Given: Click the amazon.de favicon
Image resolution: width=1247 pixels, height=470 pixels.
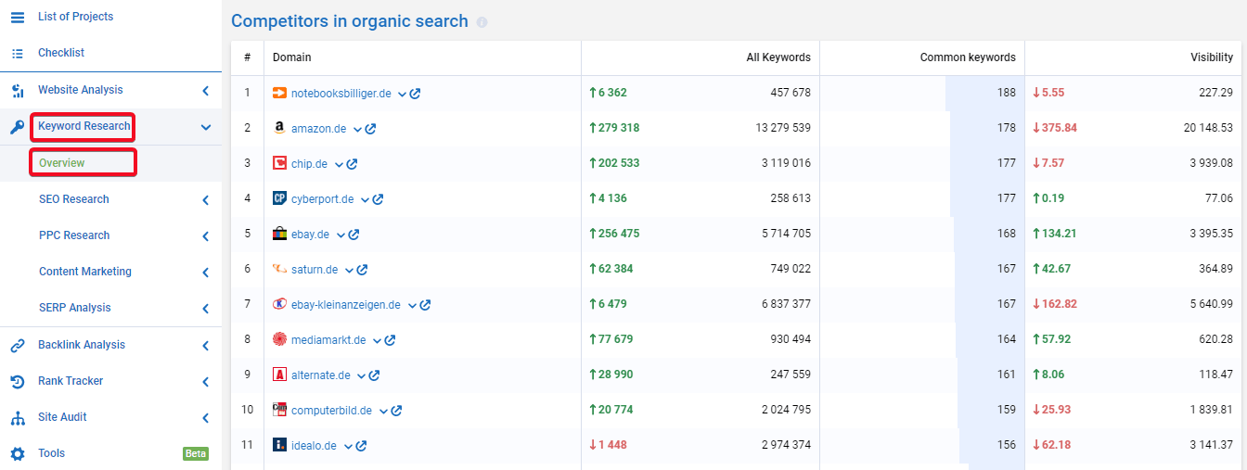Looking at the screenshot, I should [x=279, y=128].
